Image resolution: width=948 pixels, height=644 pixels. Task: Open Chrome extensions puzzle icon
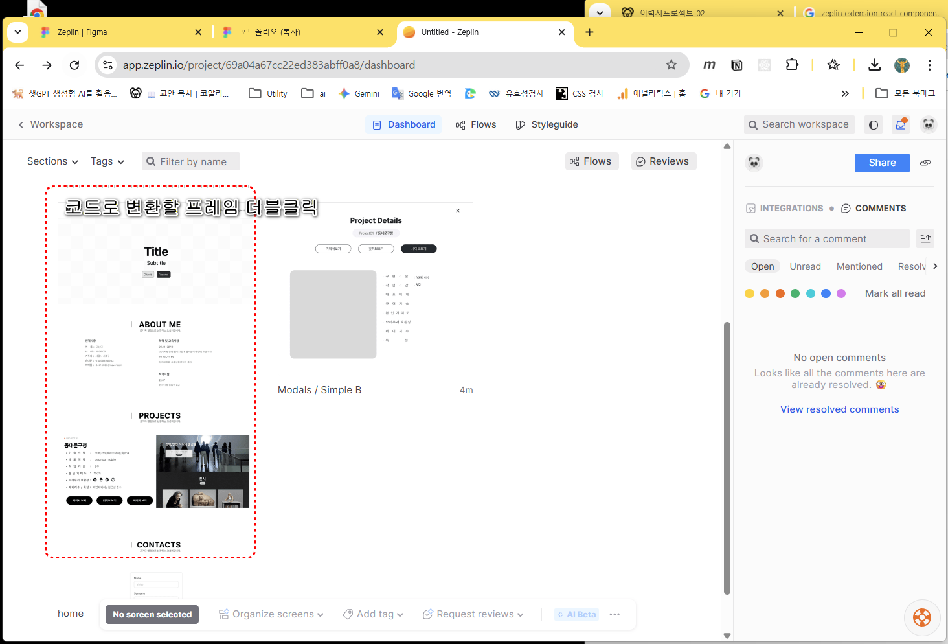792,65
